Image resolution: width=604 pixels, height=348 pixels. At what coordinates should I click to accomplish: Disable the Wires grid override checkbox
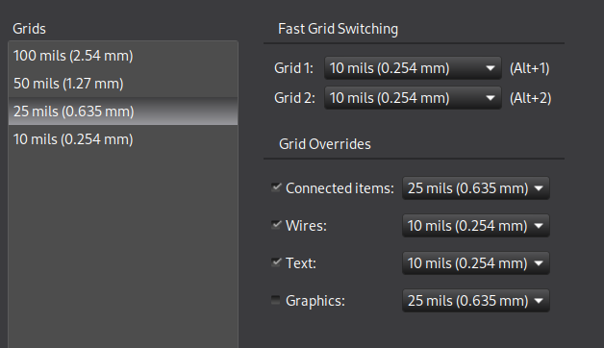[x=276, y=225]
